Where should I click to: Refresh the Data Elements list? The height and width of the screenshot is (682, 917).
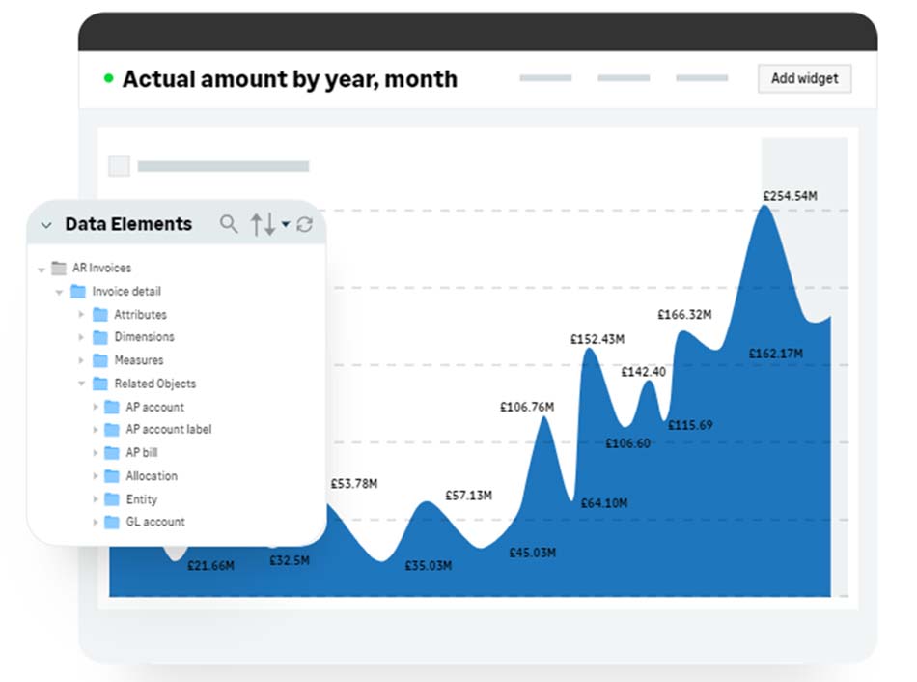[x=305, y=224]
